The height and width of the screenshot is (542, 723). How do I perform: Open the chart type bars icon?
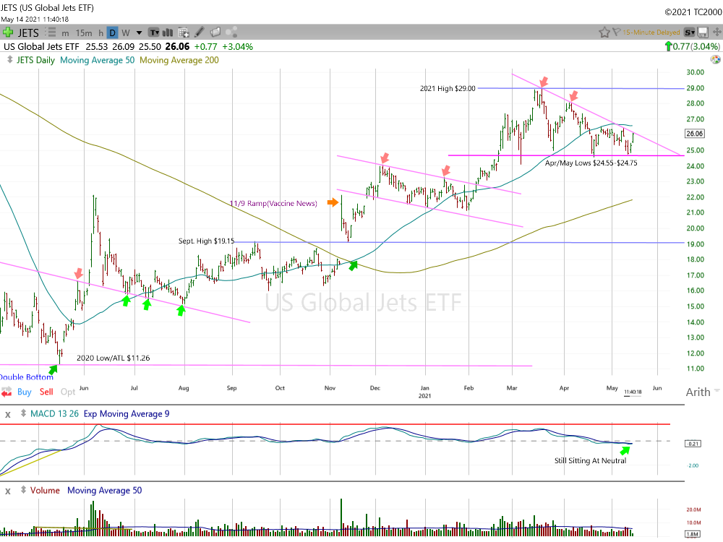tap(168, 33)
